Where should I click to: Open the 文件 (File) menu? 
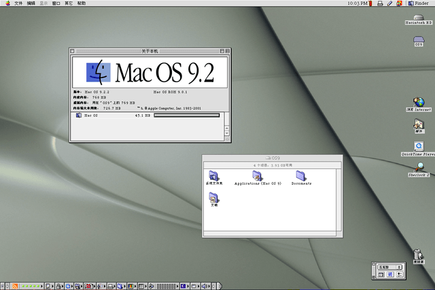(18, 3)
